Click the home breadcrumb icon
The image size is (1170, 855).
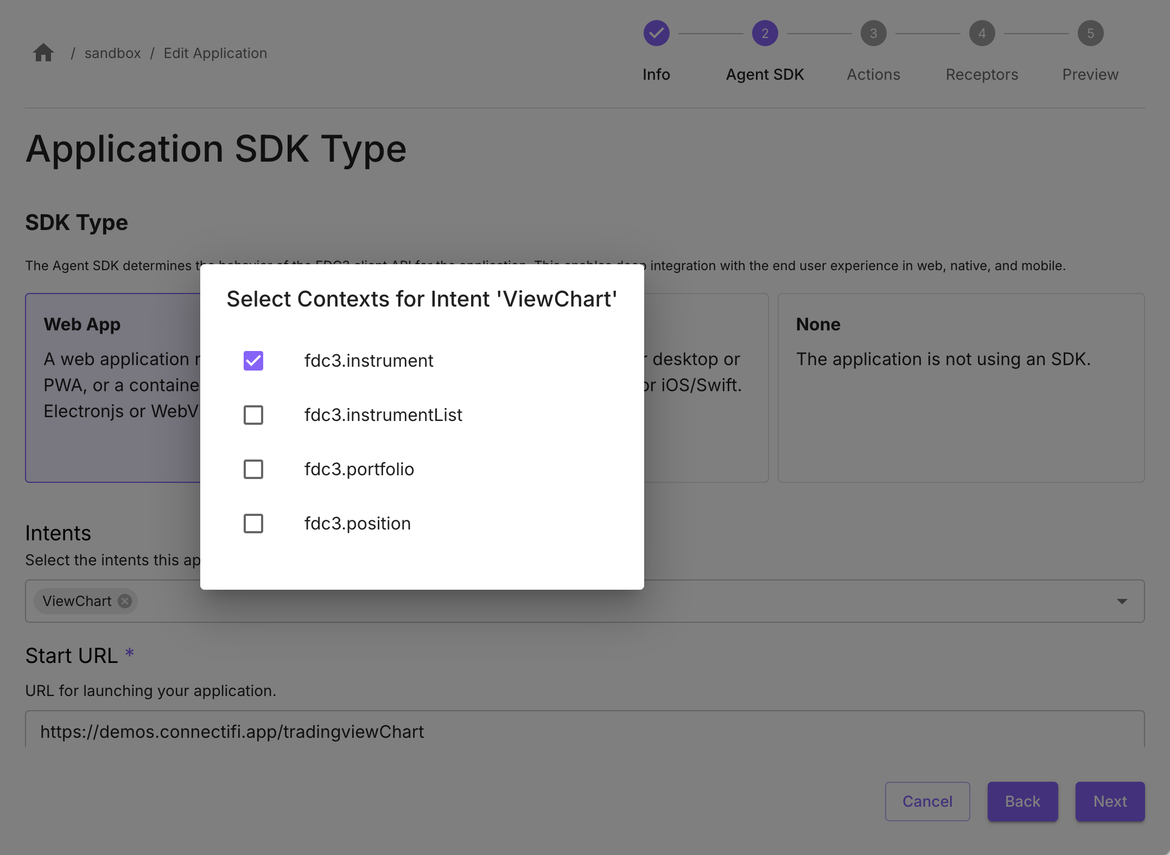pos(43,53)
